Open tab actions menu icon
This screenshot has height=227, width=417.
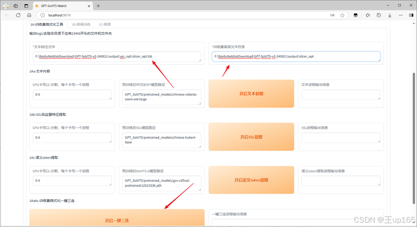tap(26, 6)
